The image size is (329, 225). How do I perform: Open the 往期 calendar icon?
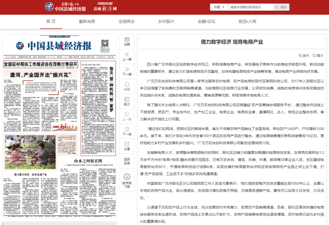(127, 41)
